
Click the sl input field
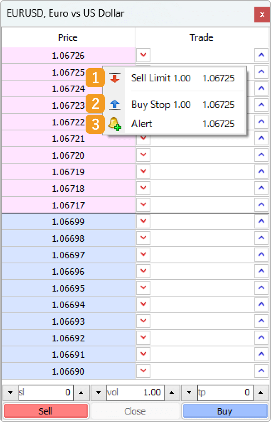(46, 393)
